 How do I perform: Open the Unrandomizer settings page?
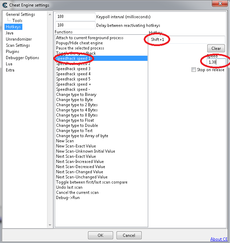[19, 39]
